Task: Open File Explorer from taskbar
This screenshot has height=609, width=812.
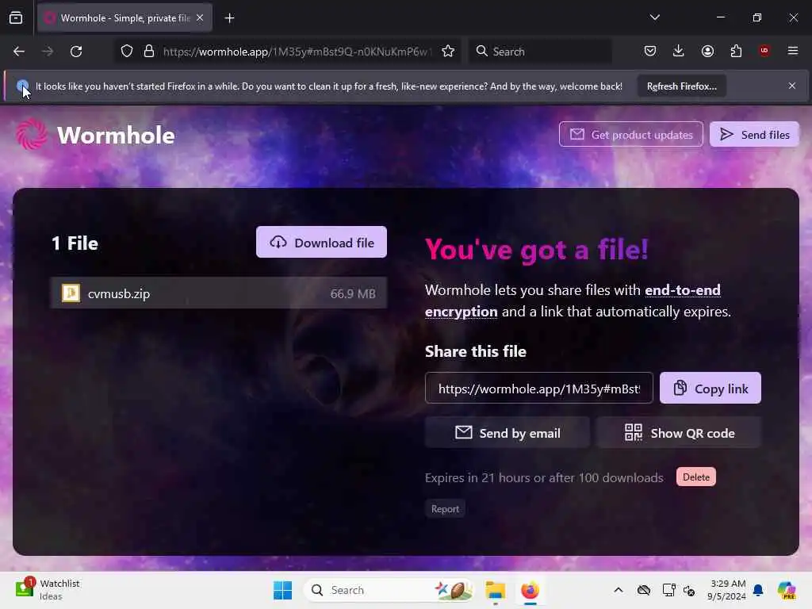Action: click(x=495, y=590)
